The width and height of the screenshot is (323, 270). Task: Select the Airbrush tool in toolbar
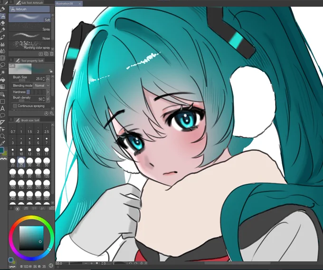click(x=3, y=16)
